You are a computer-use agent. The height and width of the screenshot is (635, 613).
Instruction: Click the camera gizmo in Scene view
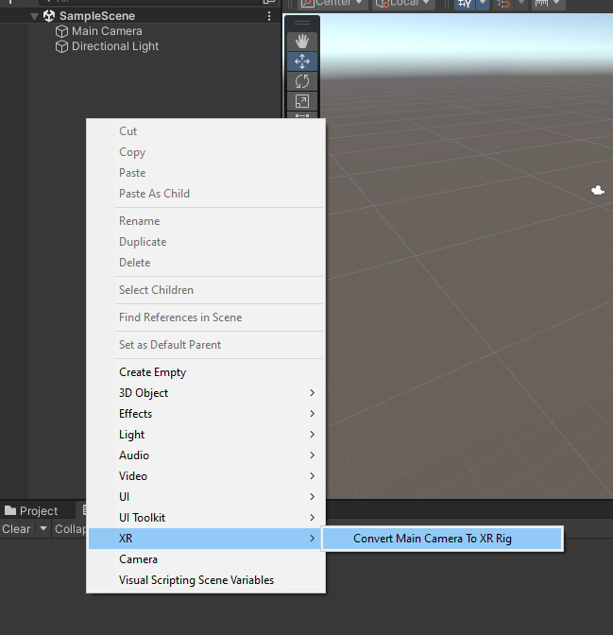pos(598,190)
